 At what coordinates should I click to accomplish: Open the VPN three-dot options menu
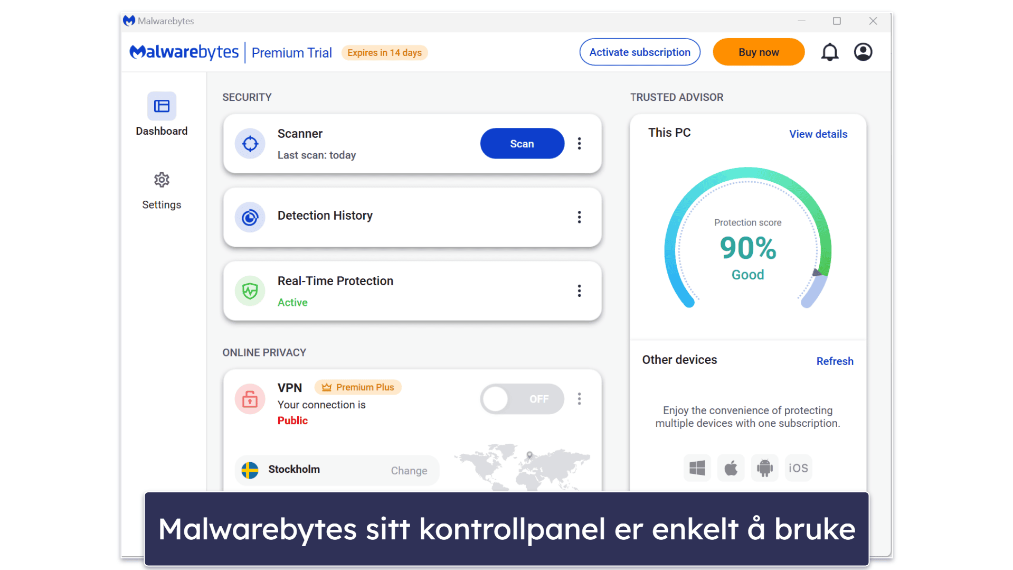[x=579, y=399]
